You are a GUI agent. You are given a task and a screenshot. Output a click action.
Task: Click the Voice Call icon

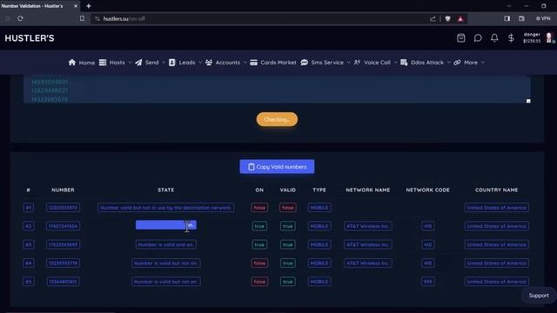coord(357,63)
